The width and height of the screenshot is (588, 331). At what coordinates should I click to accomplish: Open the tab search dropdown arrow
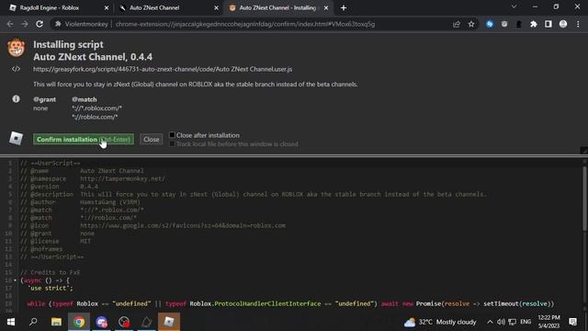coord(514,6)
